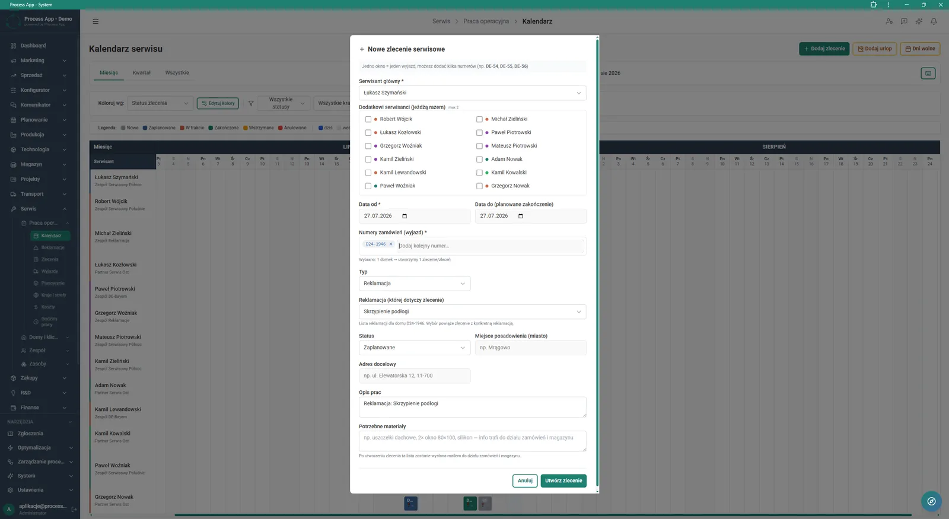
Task: Click the Dodaj zlecenie button
Action: 824,49
